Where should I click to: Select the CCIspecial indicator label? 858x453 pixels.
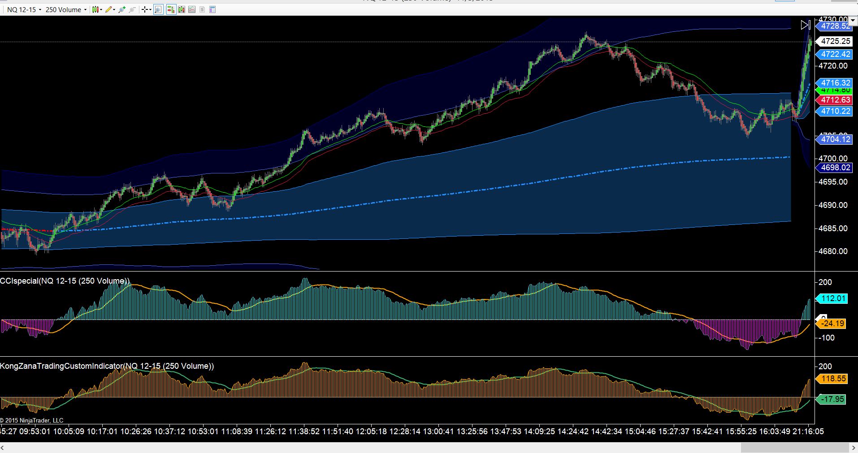[65, 281]
